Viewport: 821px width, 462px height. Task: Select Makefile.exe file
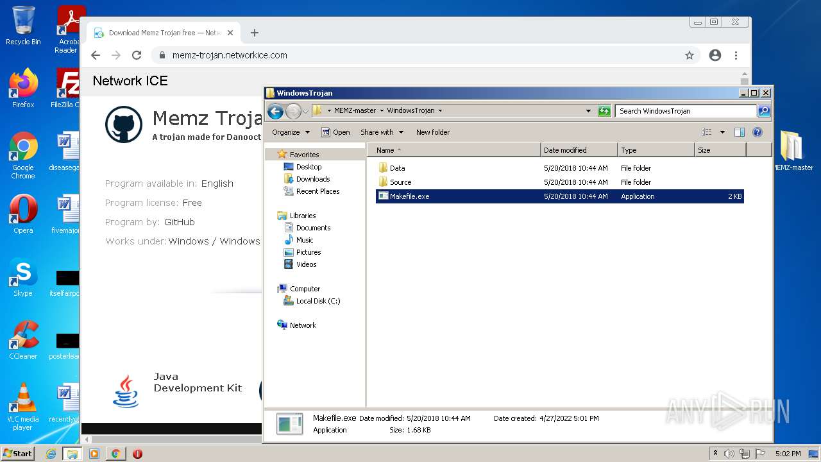pyautogui.click(x=559, y=196)
